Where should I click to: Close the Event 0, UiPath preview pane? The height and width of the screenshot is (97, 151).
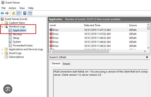point(147,57)
